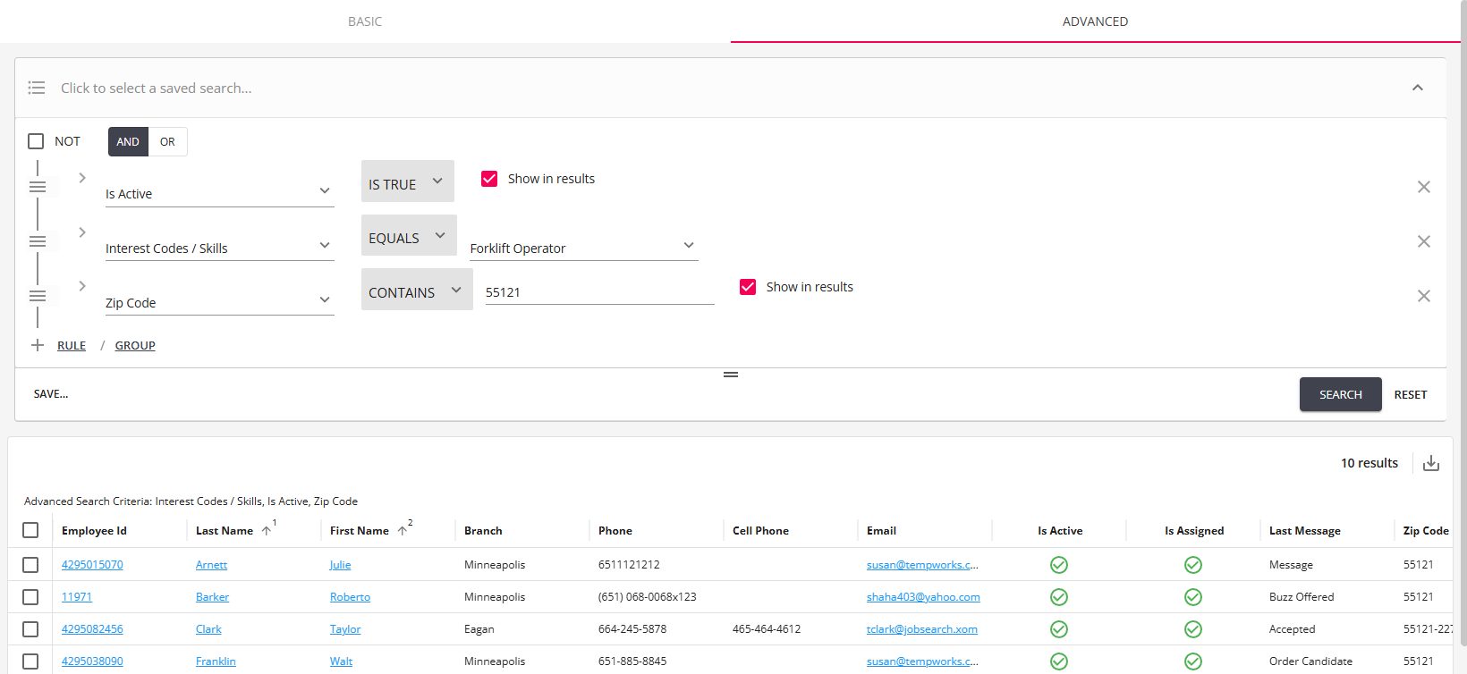Toggle Show in results for Is Active
The height and width of the screenshot is (674, 1467).
(x=489, y=179)
